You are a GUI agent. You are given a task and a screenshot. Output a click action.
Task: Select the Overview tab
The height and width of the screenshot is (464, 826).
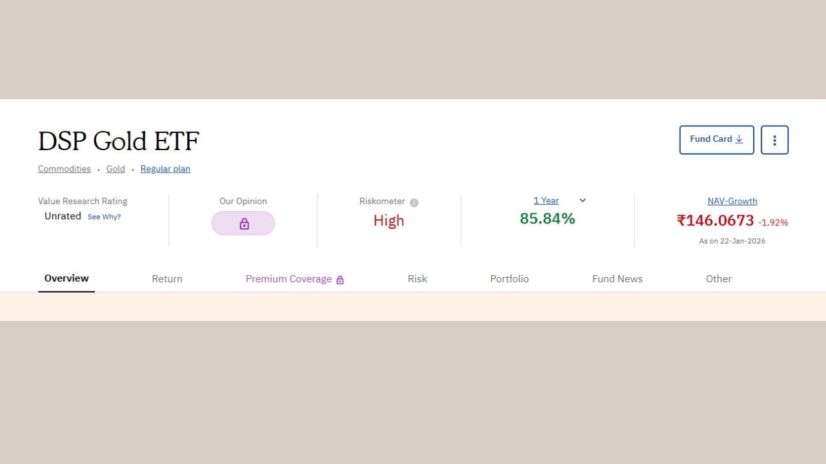tap(66, 278)
